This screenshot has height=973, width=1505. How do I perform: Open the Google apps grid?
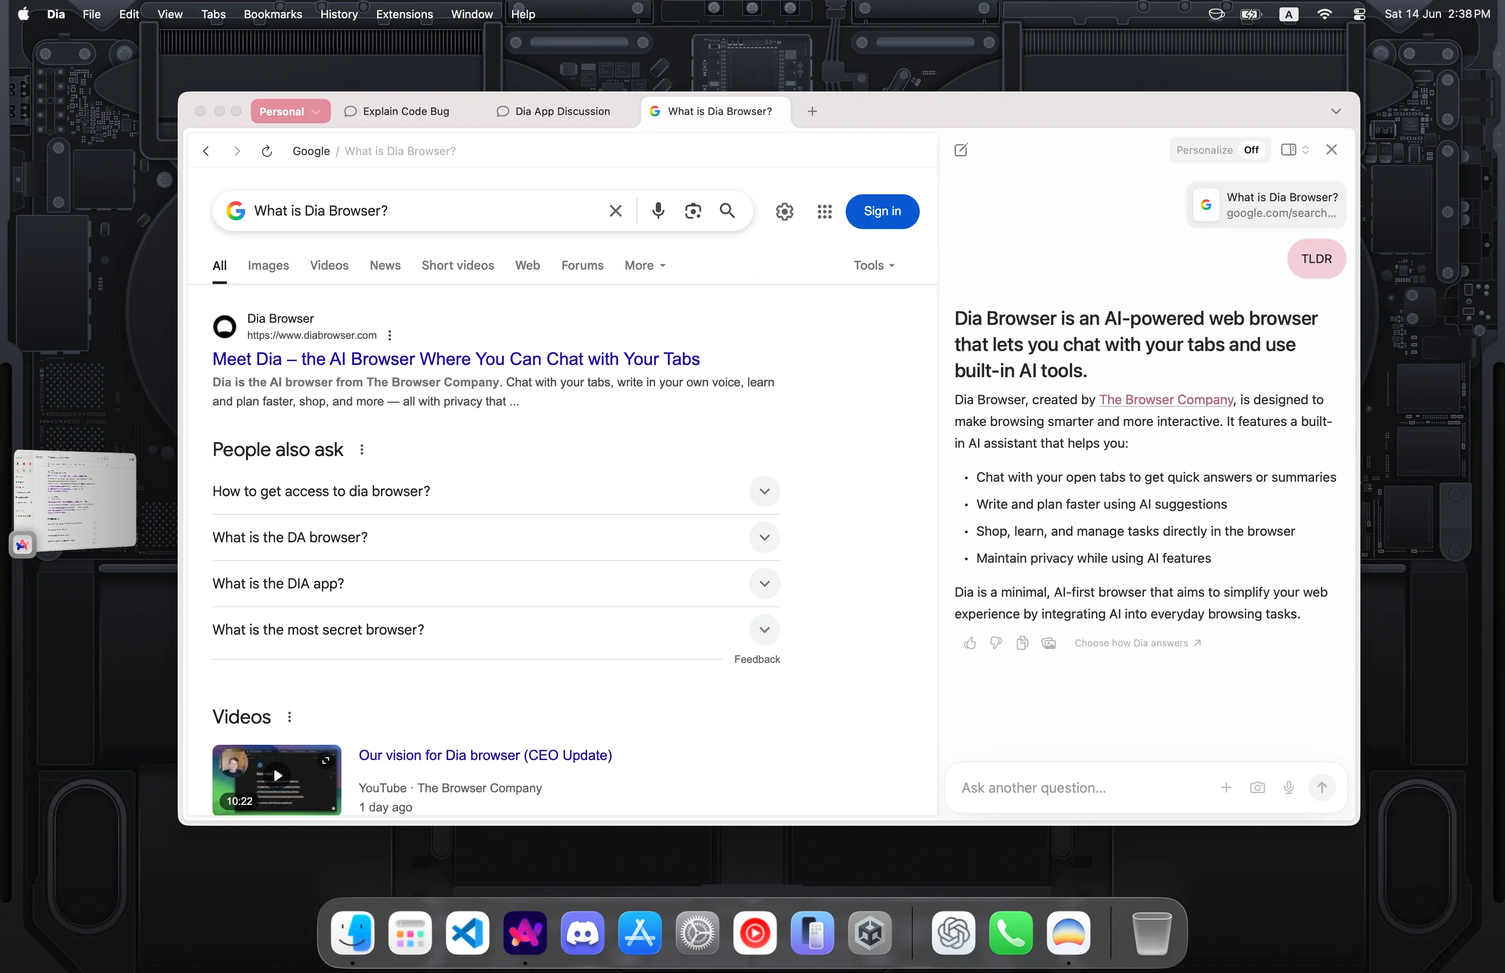(824, 212)
